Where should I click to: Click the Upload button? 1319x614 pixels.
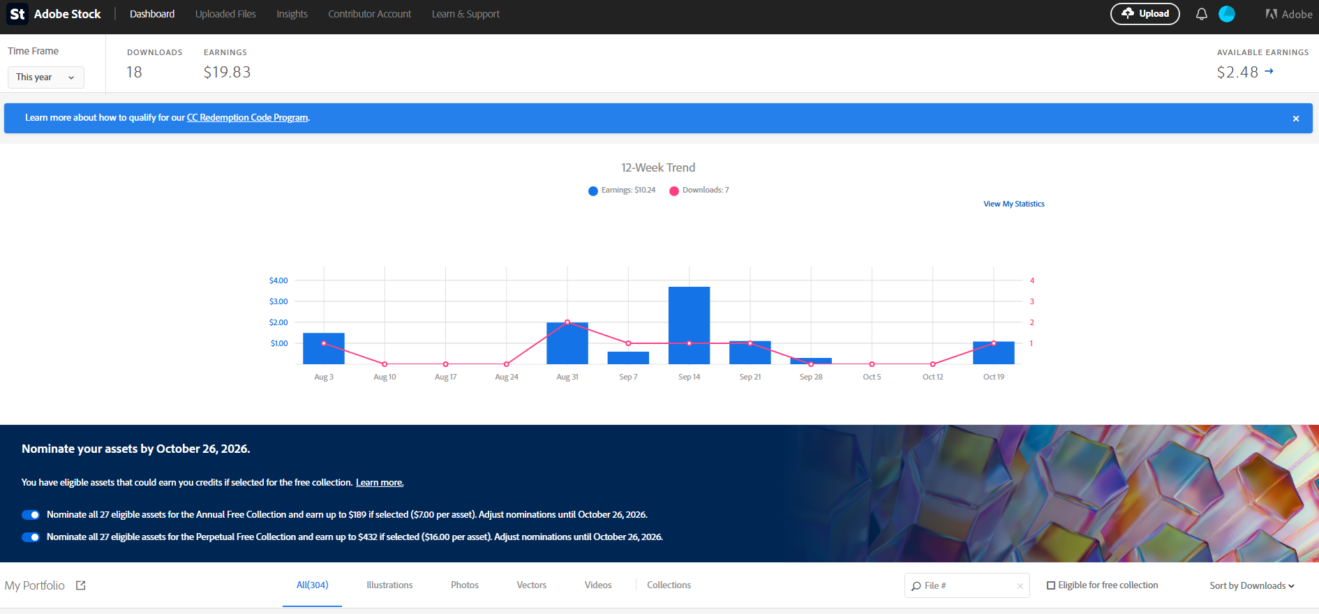pos(1145,14)
